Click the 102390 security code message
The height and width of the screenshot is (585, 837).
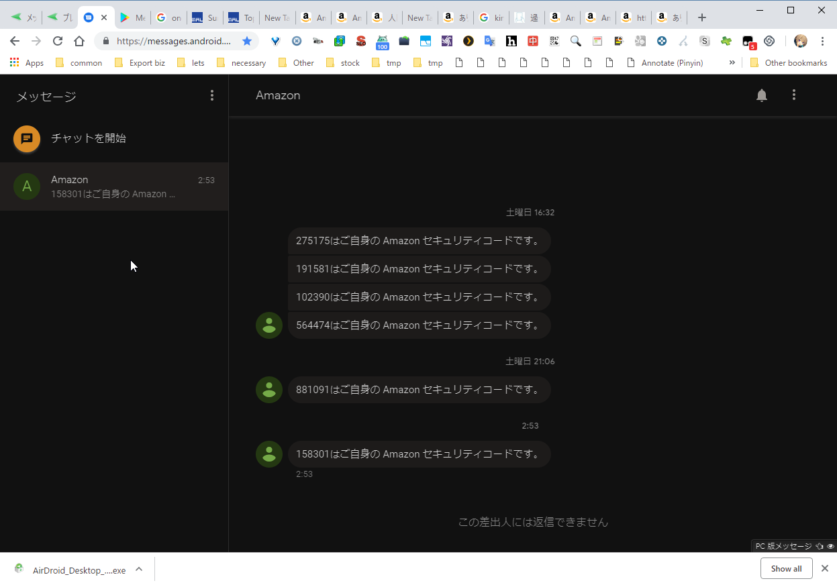pyautogui.click(x=419, y=297)
